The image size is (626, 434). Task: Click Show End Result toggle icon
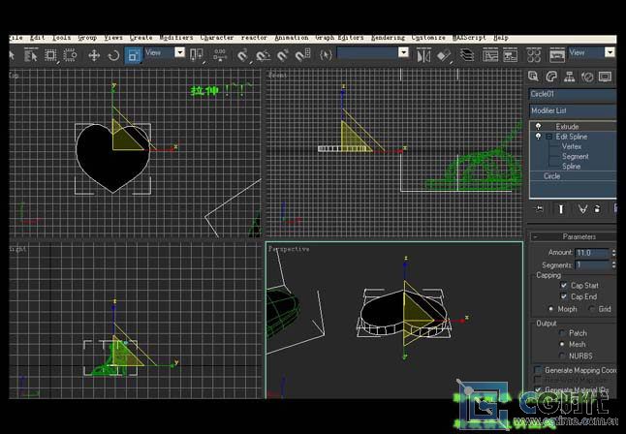point(560,208)
